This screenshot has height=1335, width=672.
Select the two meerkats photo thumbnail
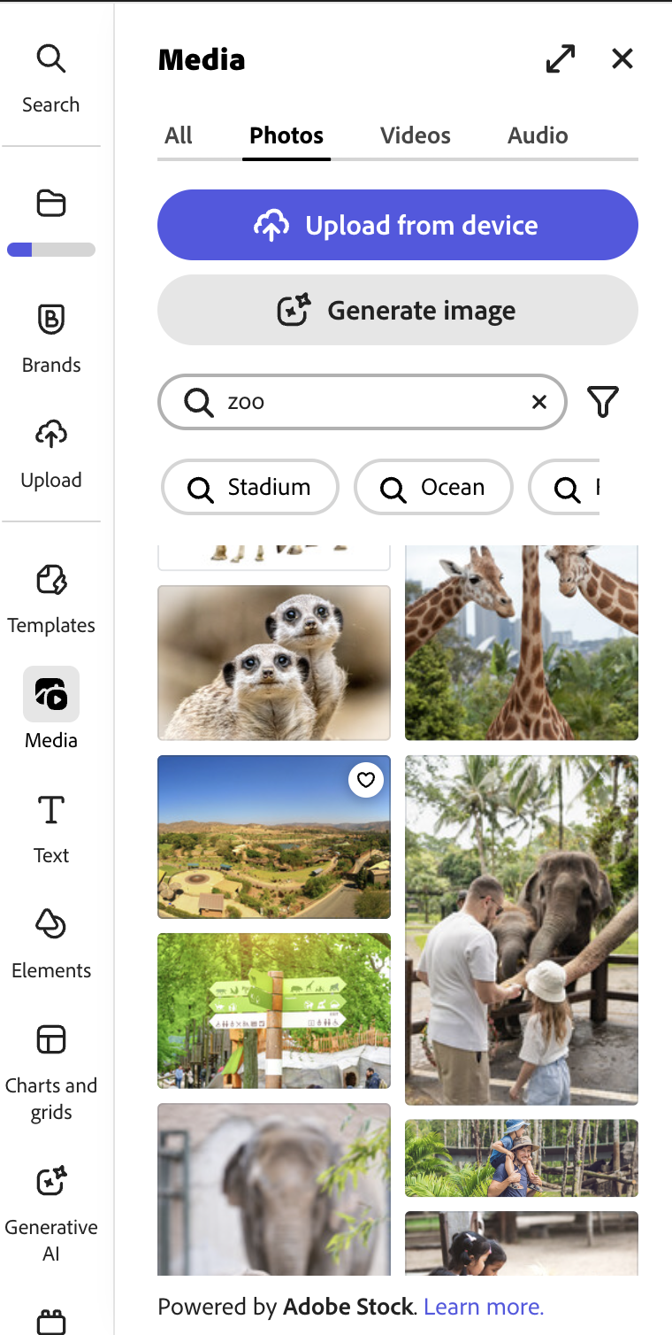(x=274, y=662)
